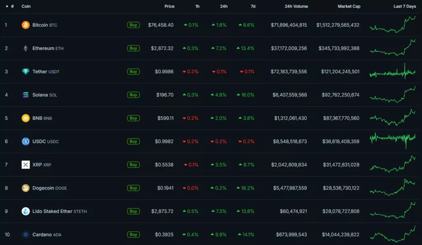Open the Dogecoin DOGE coin link

point(49,188)
